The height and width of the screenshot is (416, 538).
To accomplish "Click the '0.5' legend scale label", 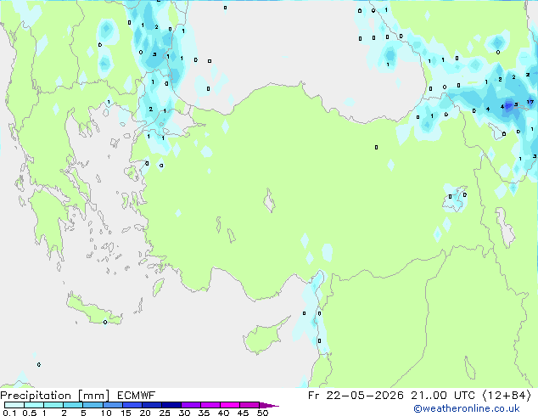I will (x=30, y=413).
